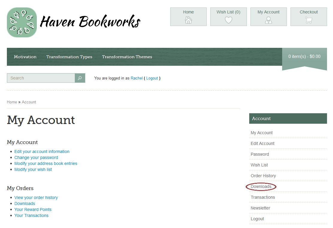
Task: Open the Motivation menu
Action: 25,57
